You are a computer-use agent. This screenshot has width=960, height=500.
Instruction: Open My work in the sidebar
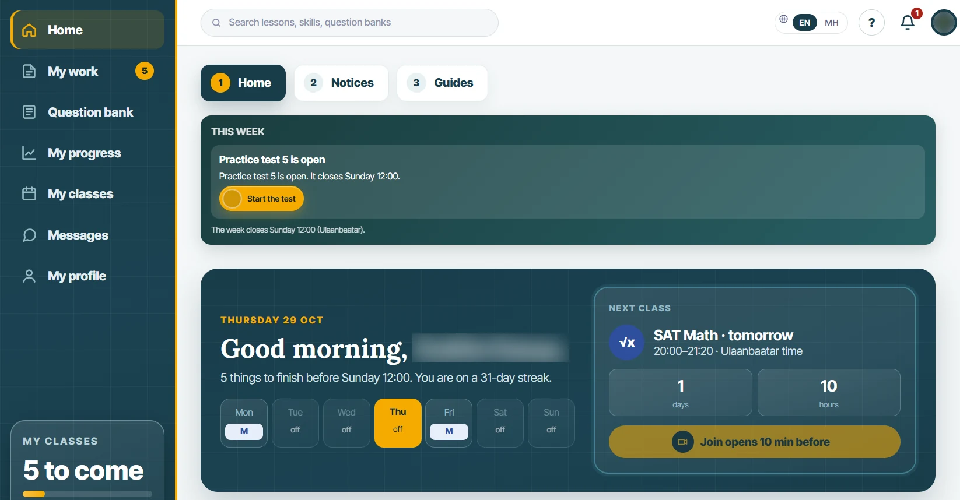tap(87, 71)
